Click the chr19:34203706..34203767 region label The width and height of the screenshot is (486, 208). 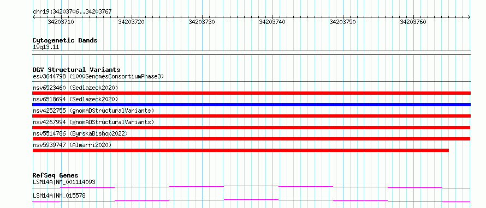(72, 12)
